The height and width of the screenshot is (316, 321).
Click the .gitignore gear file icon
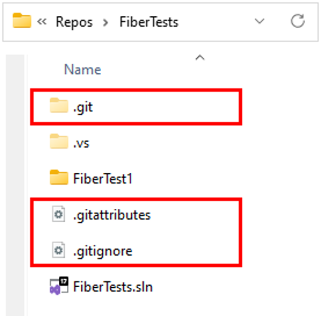pyautogui.click(x=59, y=250)
